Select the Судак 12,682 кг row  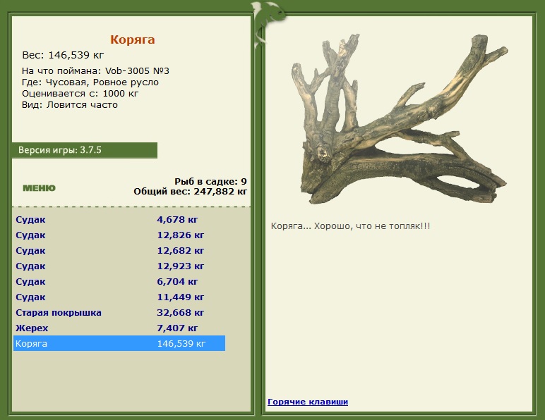click(119, 250)
